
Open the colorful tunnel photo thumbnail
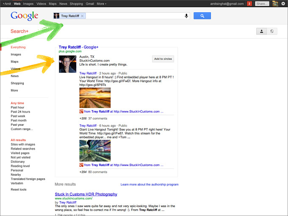(x=95, y=151)
